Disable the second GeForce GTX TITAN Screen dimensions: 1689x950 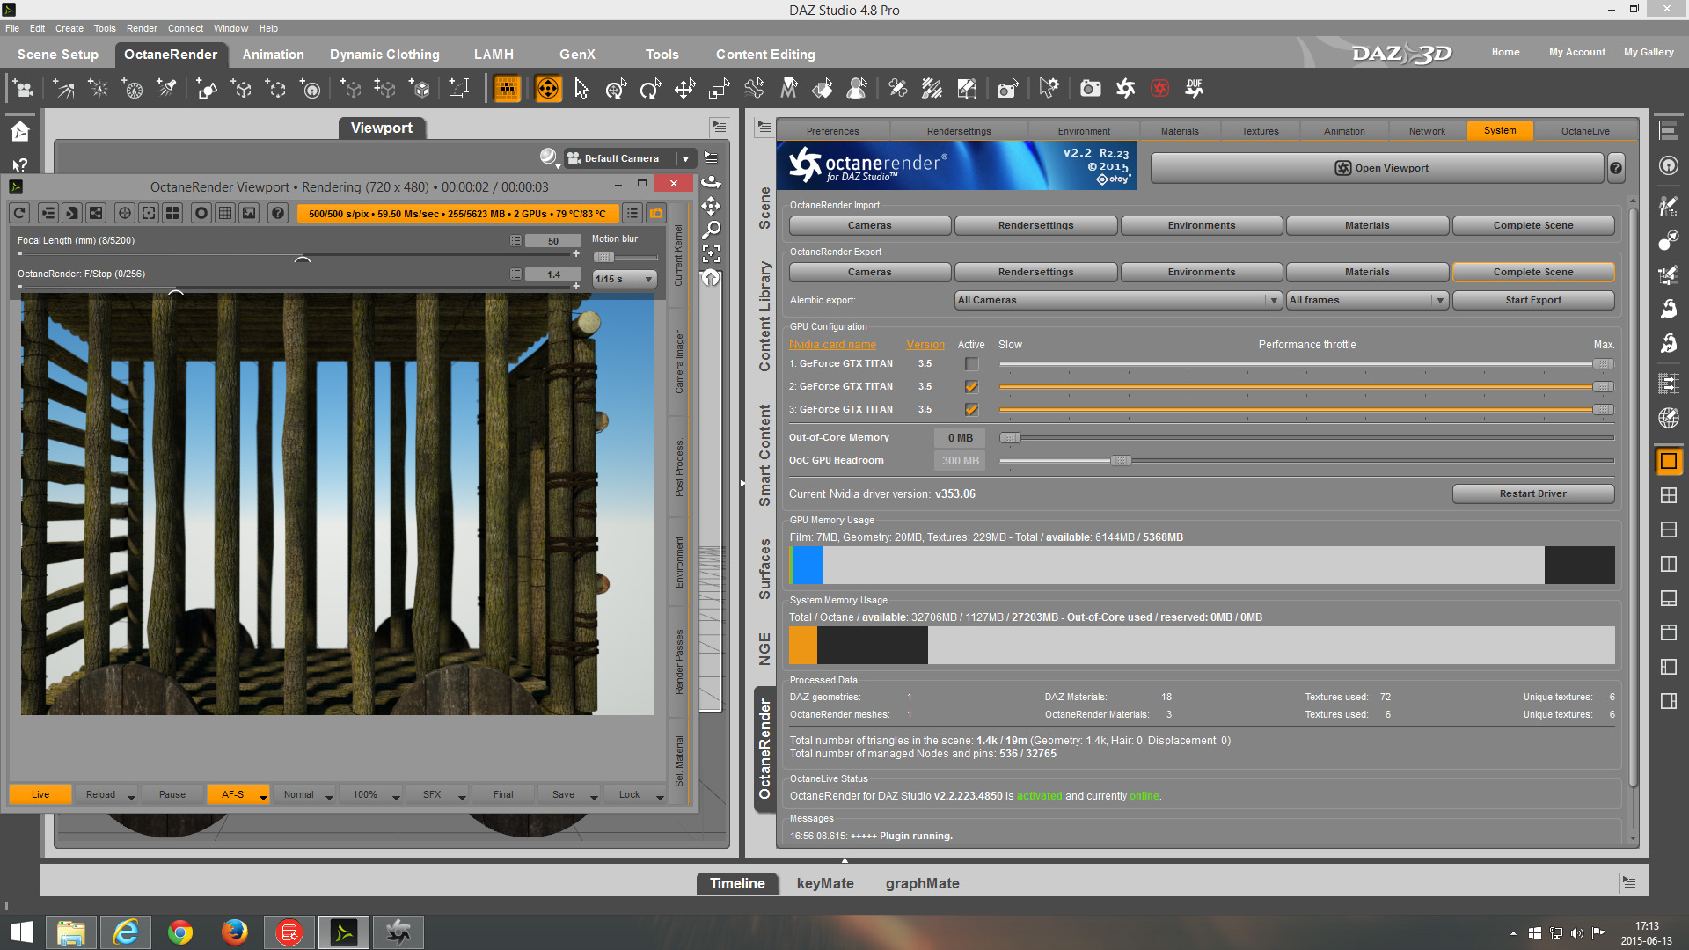click(x=971, y=387)
